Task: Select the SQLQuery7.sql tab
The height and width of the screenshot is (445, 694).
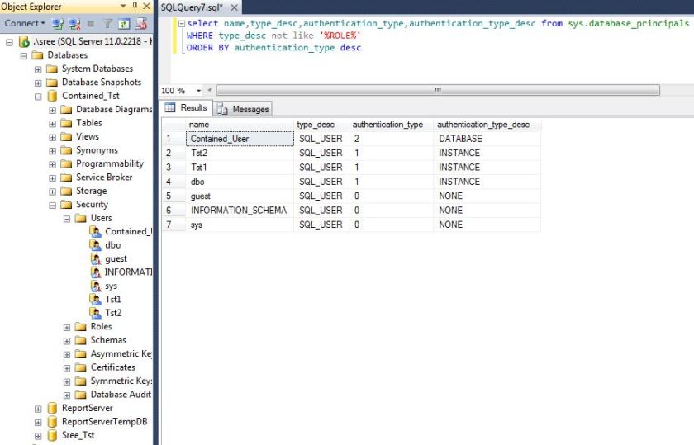Action: [192, 7]
